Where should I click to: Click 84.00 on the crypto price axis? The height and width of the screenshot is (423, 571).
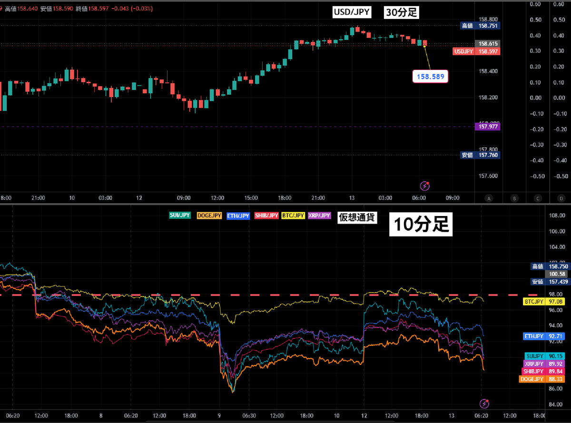[556, 405]
